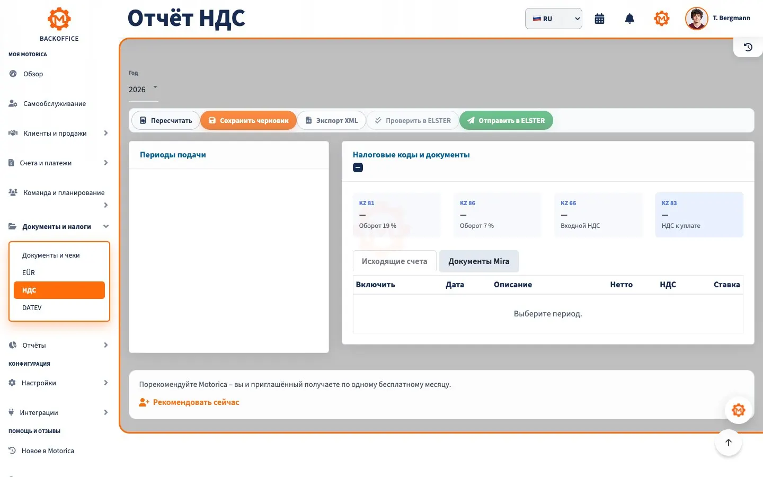The height and width of the screenshot is (477, 763).
Task: Collapse Документы и налоги section chevron
Action: click(x=106, y=226)
